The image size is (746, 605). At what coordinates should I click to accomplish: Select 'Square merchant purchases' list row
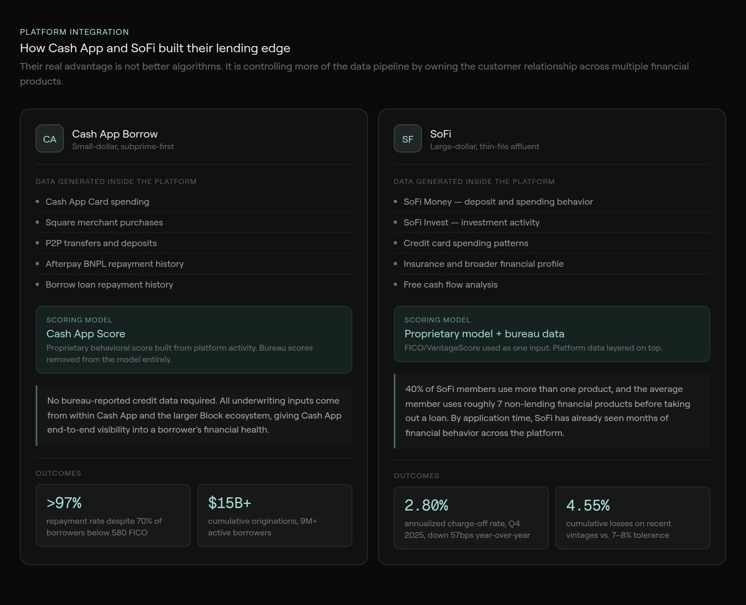(x=194, y=223)
